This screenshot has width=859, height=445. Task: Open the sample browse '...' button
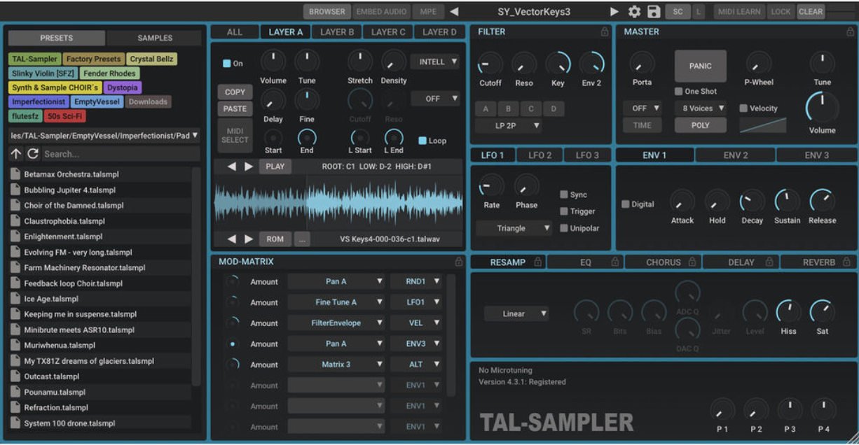click(301, 239)
